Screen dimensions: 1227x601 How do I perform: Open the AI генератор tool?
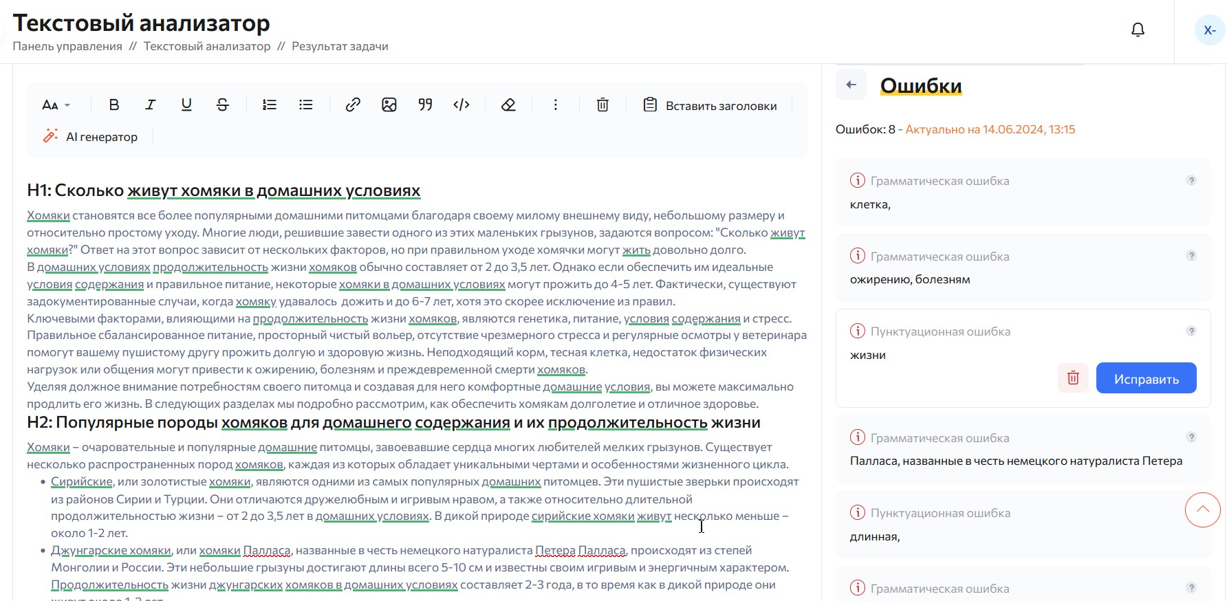click(91, 137)
